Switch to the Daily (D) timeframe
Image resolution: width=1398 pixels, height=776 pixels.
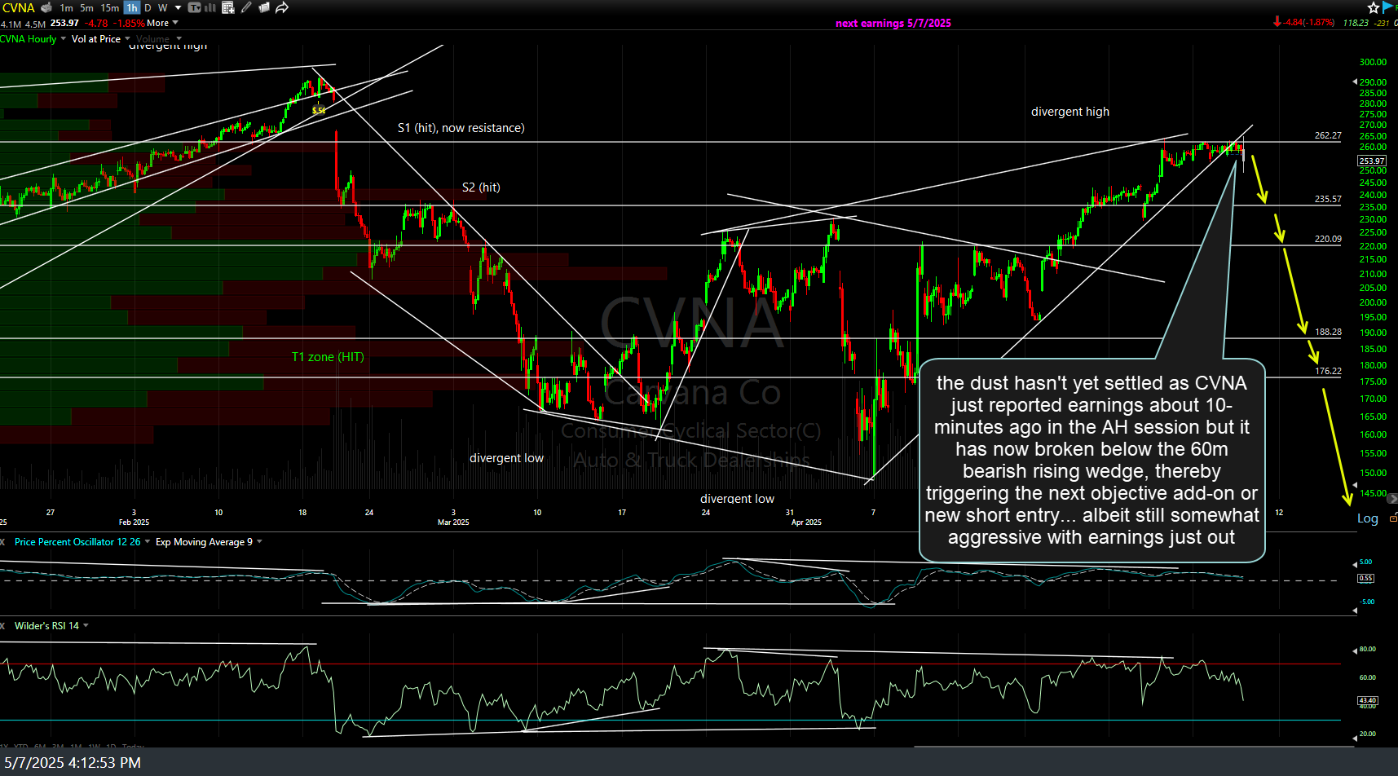point(148,7)
